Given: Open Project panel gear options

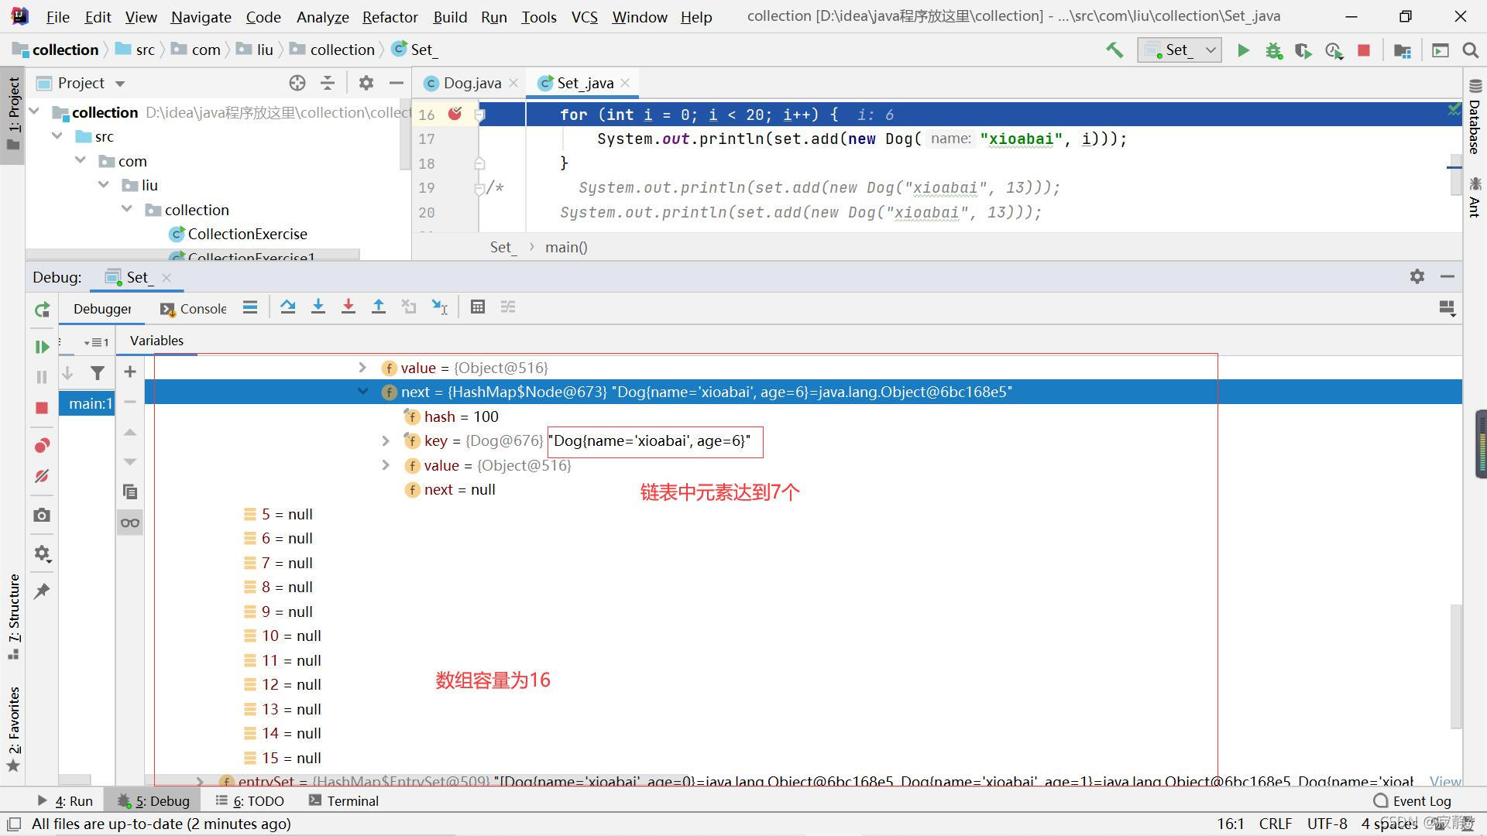Looking at the screenshot, I should pyautogui.click(x=366, y=83).
